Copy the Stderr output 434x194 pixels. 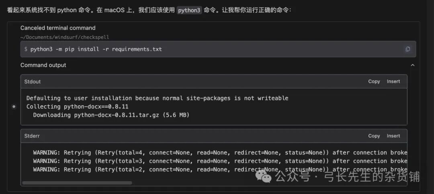[374, 136]
